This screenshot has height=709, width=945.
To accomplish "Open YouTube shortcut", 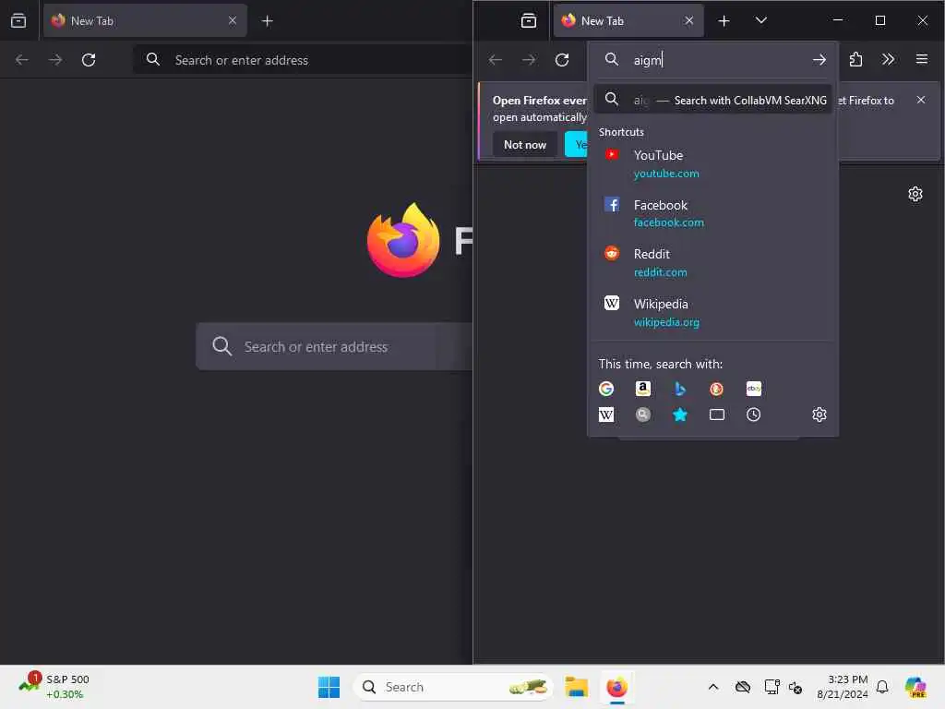I will pos(713,164).
